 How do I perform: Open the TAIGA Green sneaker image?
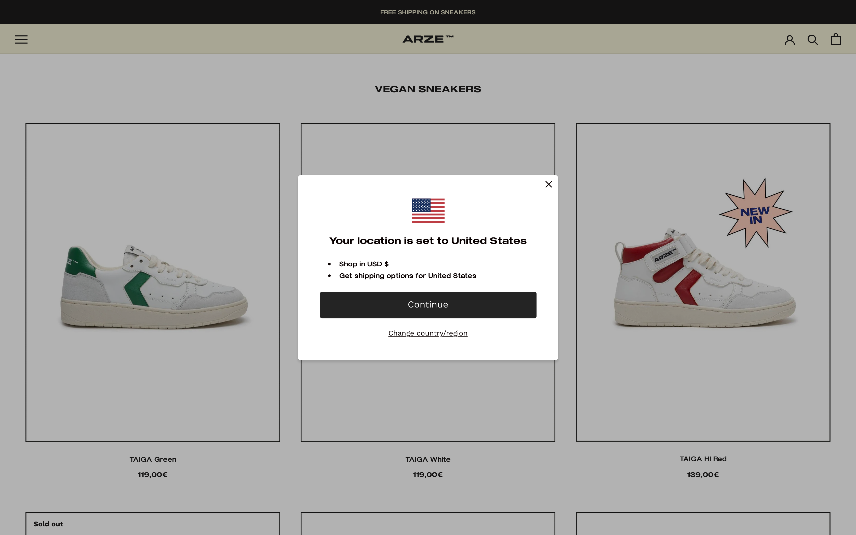pos(153,282)
